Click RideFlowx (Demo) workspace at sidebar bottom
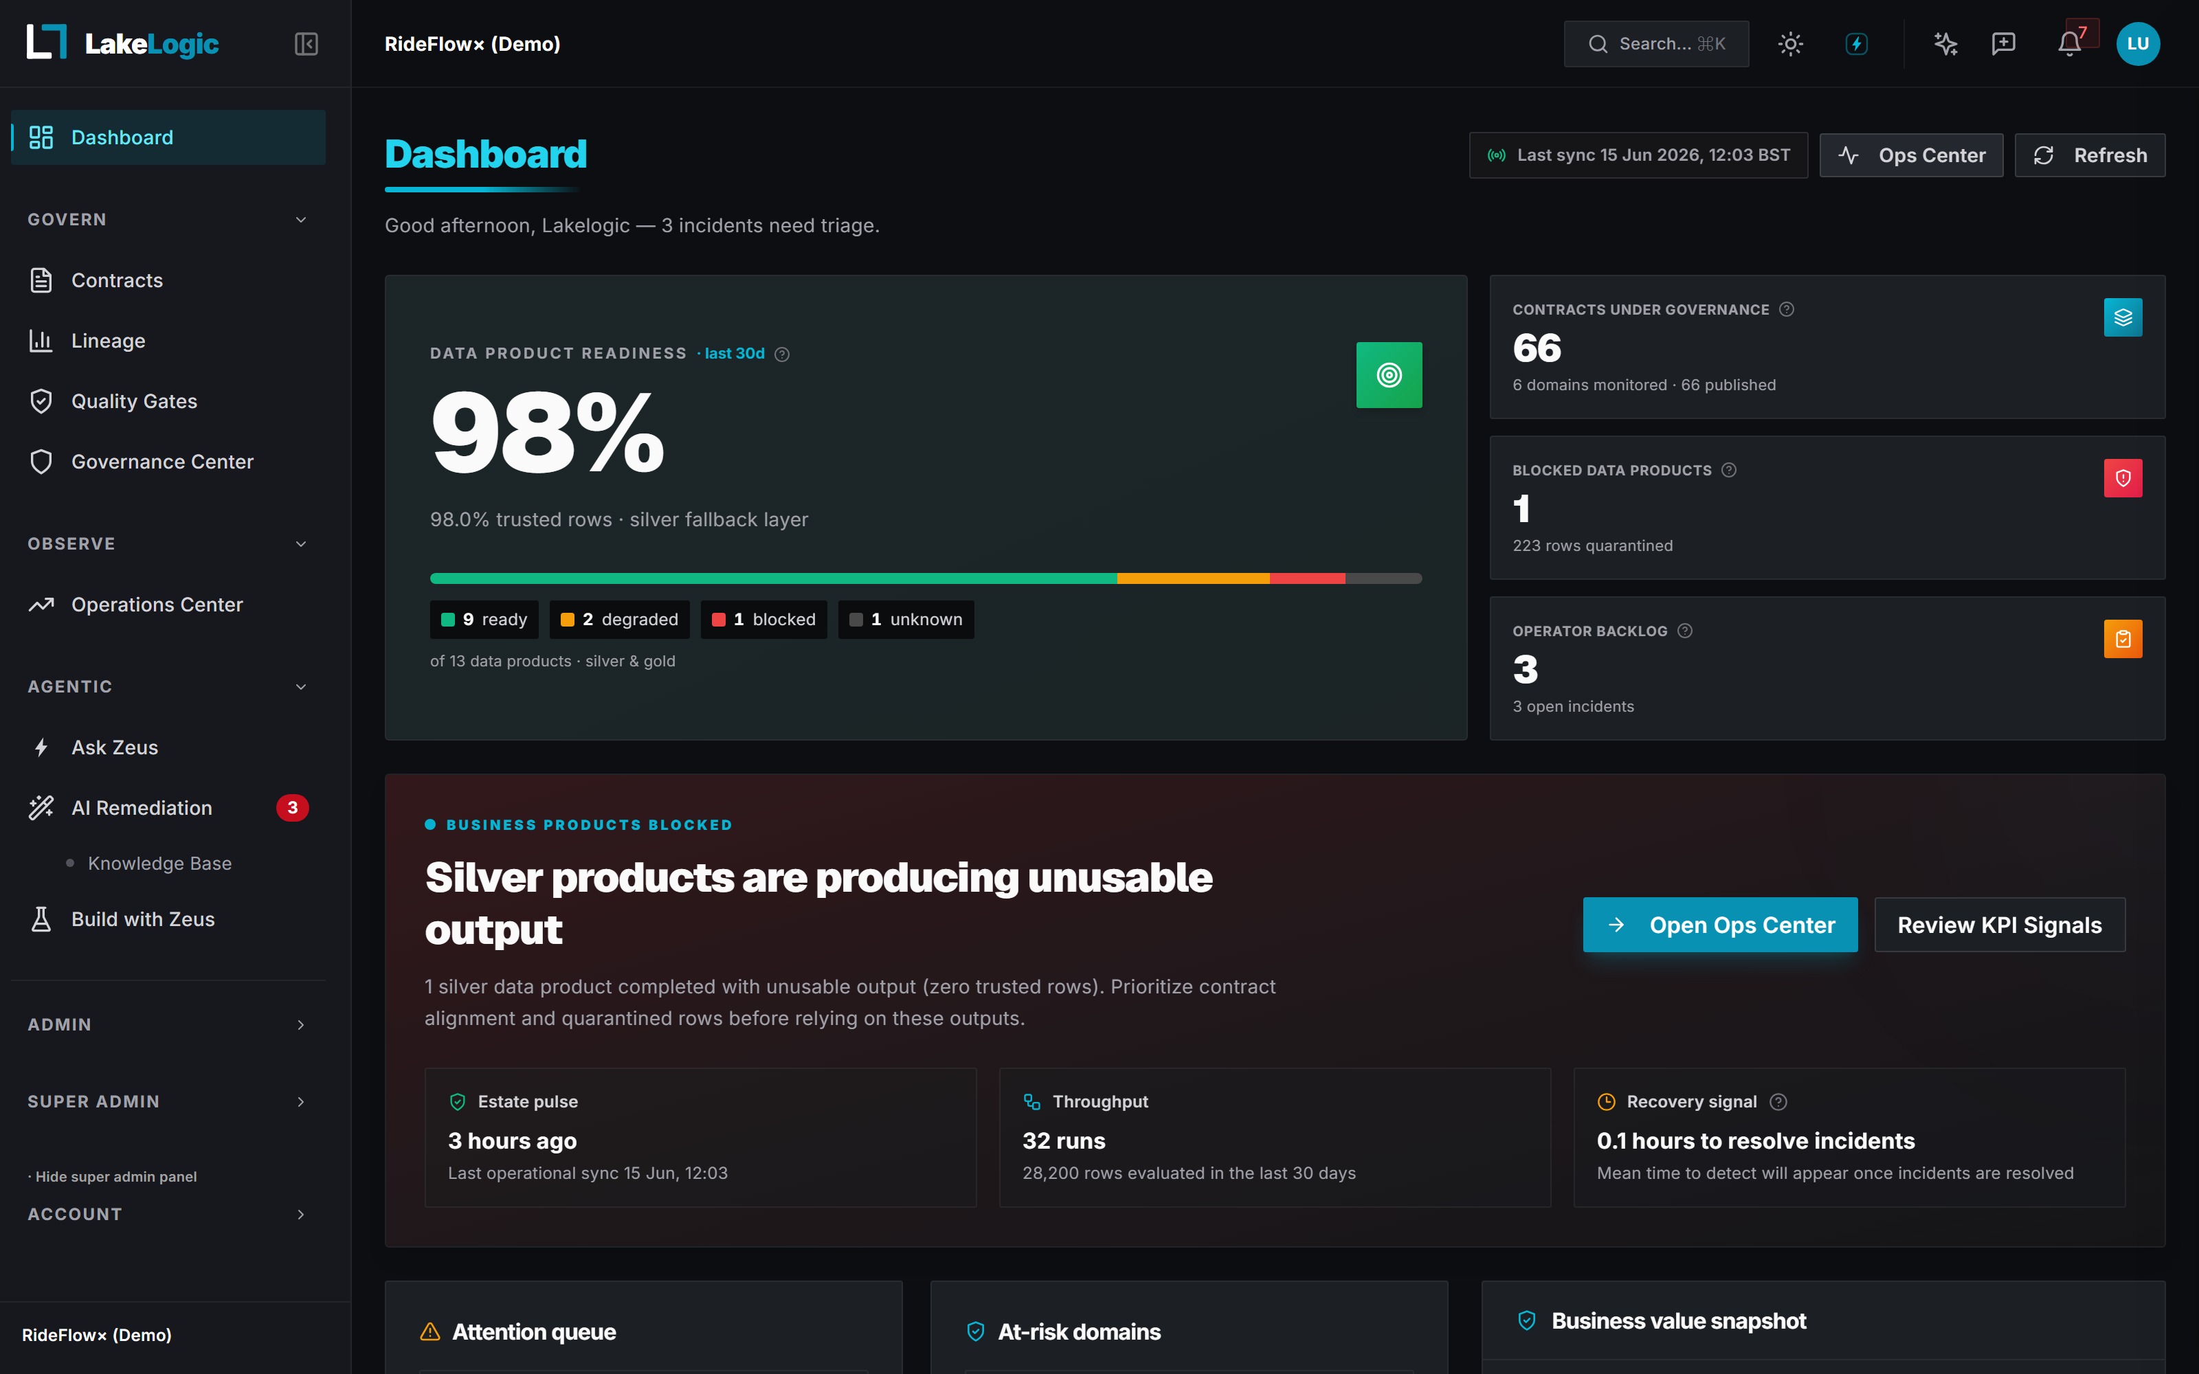 [x=96, y=1335]
